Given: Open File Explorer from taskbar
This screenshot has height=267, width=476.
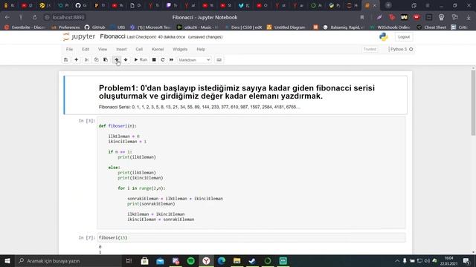Looking at the screenshot, I should point(237,260).
